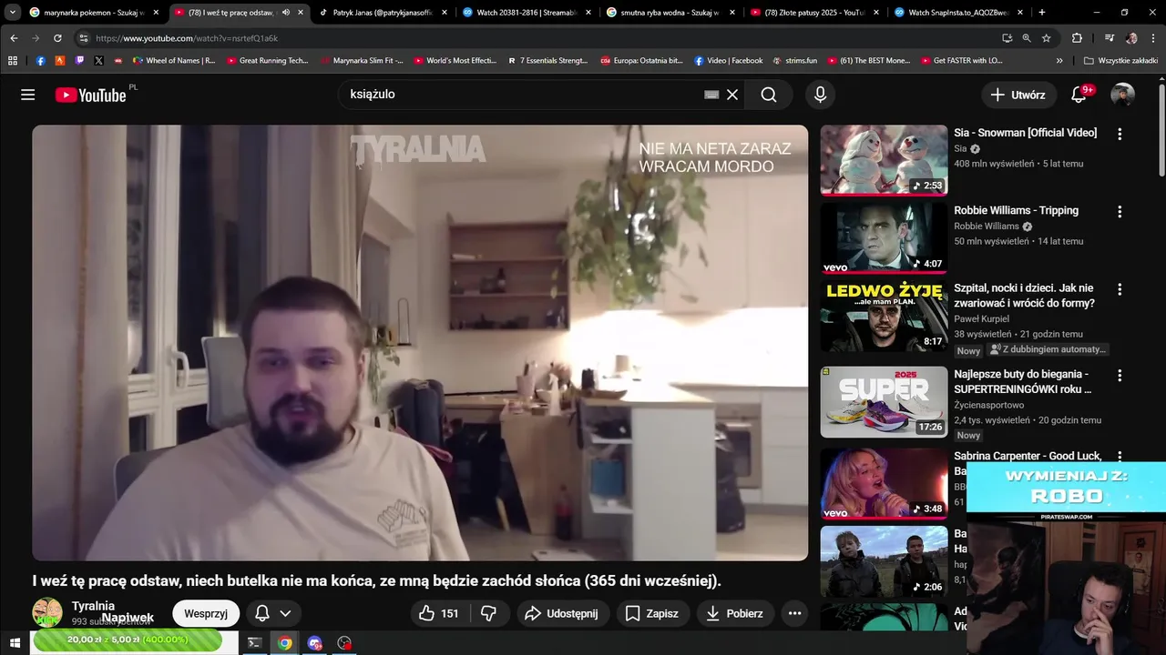1166x655 pixels.
Task: Reload the page with browser refresh icon
Action: tap(57, 38)
